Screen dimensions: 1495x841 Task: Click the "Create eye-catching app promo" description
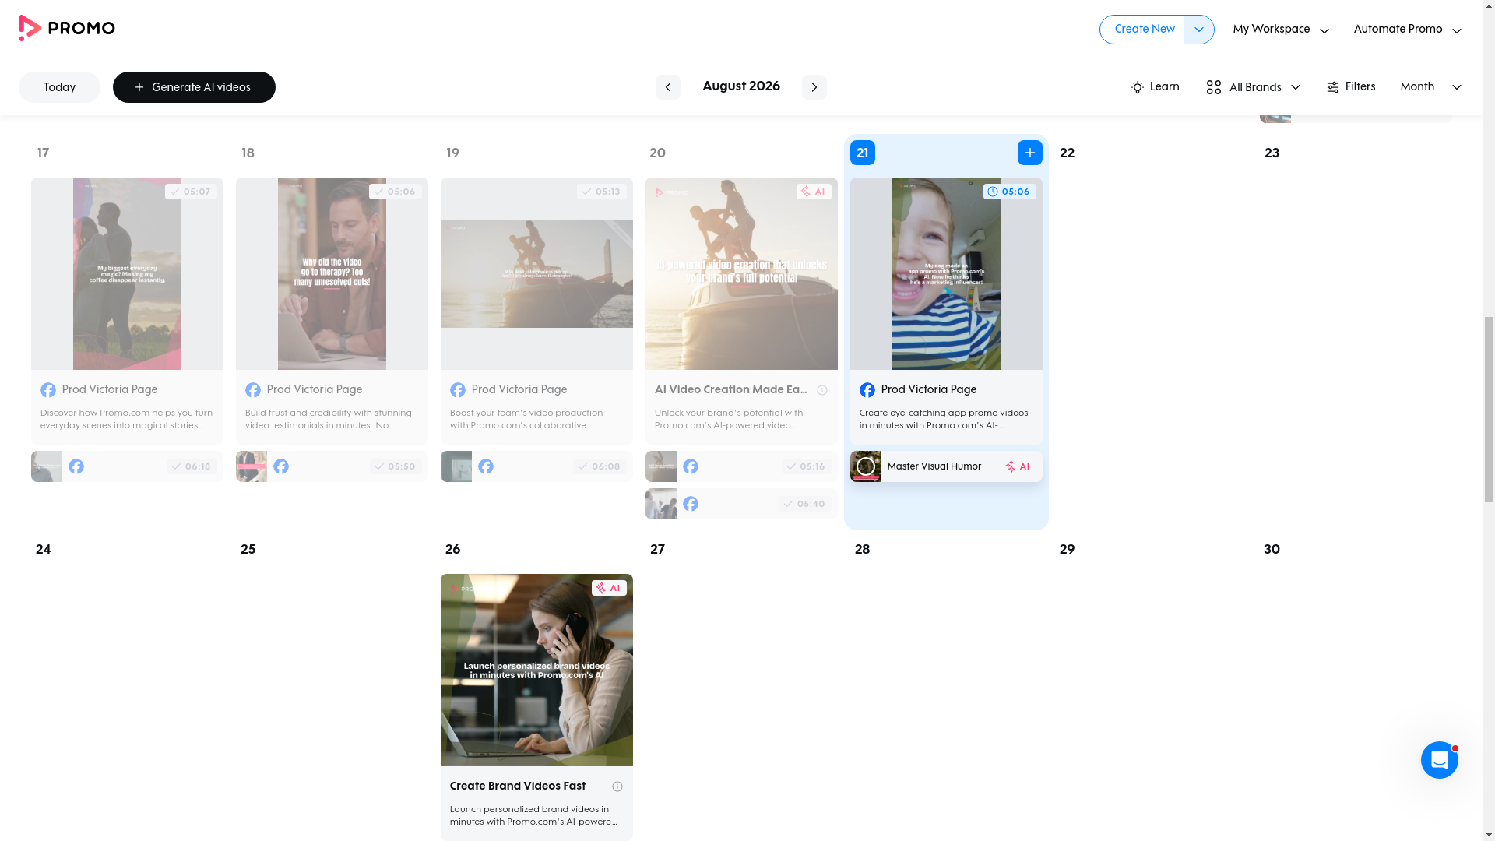pos(944,420)
